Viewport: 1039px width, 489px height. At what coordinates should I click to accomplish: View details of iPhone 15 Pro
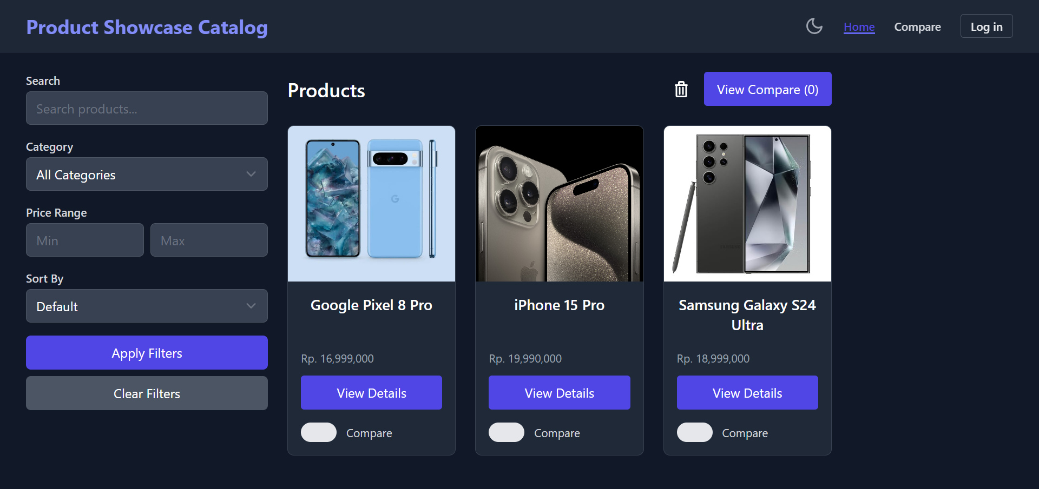tap(560, 392)
